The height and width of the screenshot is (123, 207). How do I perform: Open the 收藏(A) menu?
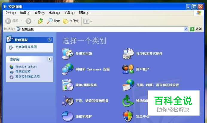click(x=54, y=13)
